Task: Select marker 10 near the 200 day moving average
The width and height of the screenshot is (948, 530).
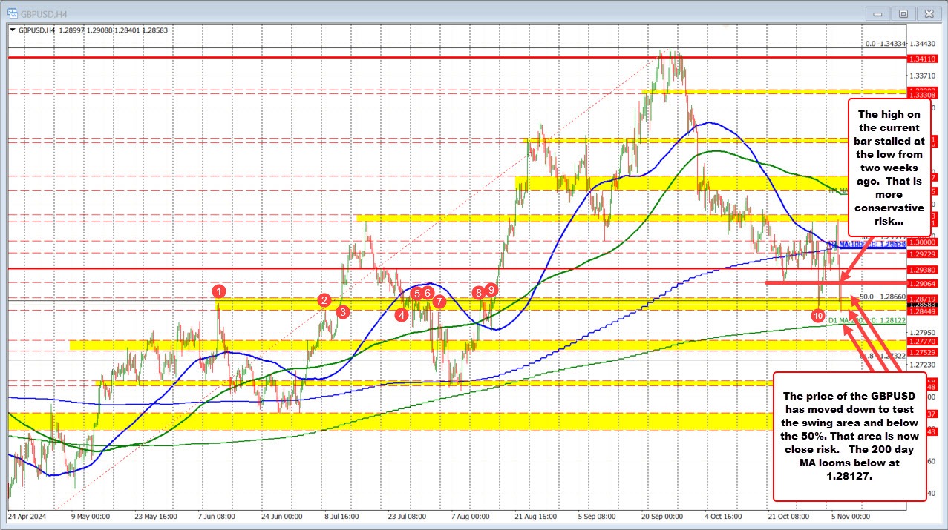Action: pos(817,316)
